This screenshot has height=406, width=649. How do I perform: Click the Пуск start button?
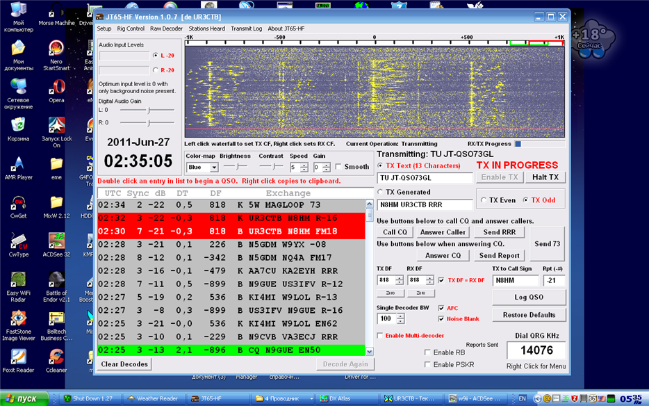(x=24, y=398)
